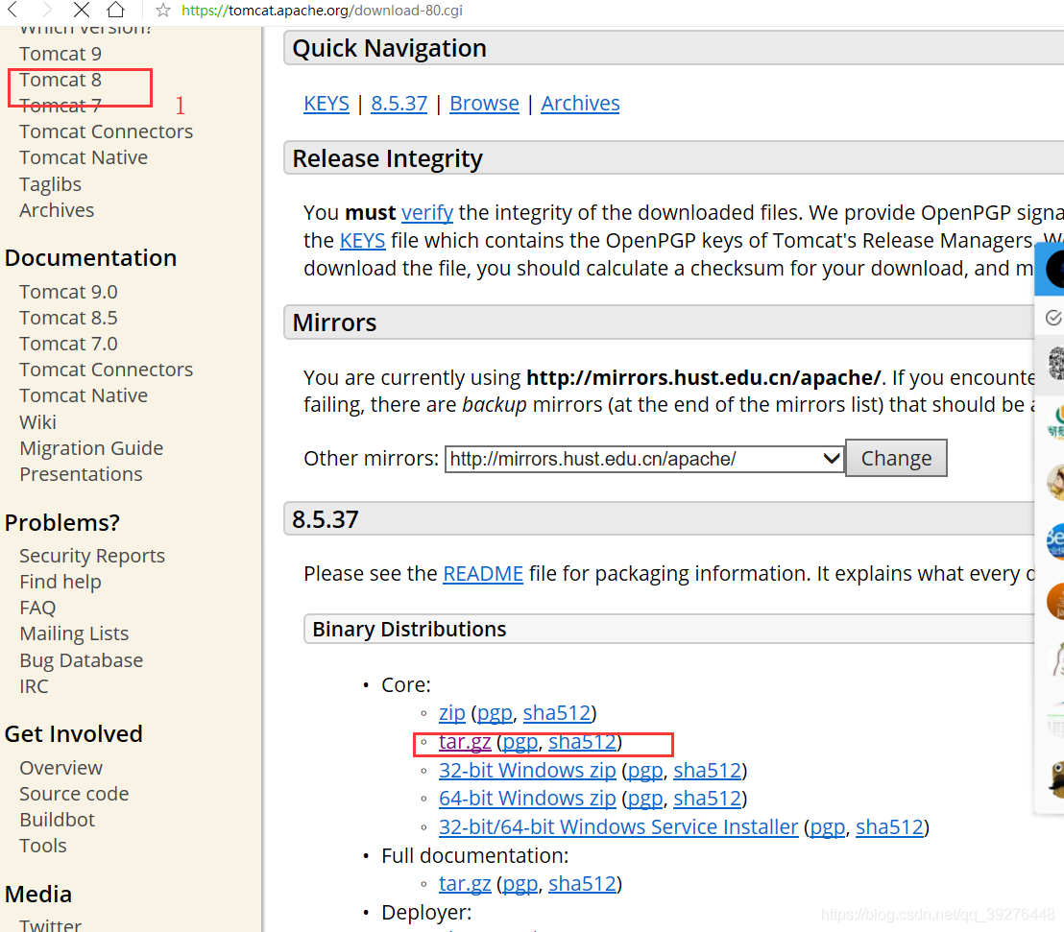Open the Find help link
The height and width of the screenshot is (932, 1064).
coord(60,582)
